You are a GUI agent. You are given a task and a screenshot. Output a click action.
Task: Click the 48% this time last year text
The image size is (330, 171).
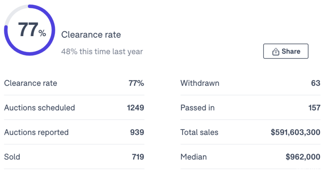coord(102,51)
